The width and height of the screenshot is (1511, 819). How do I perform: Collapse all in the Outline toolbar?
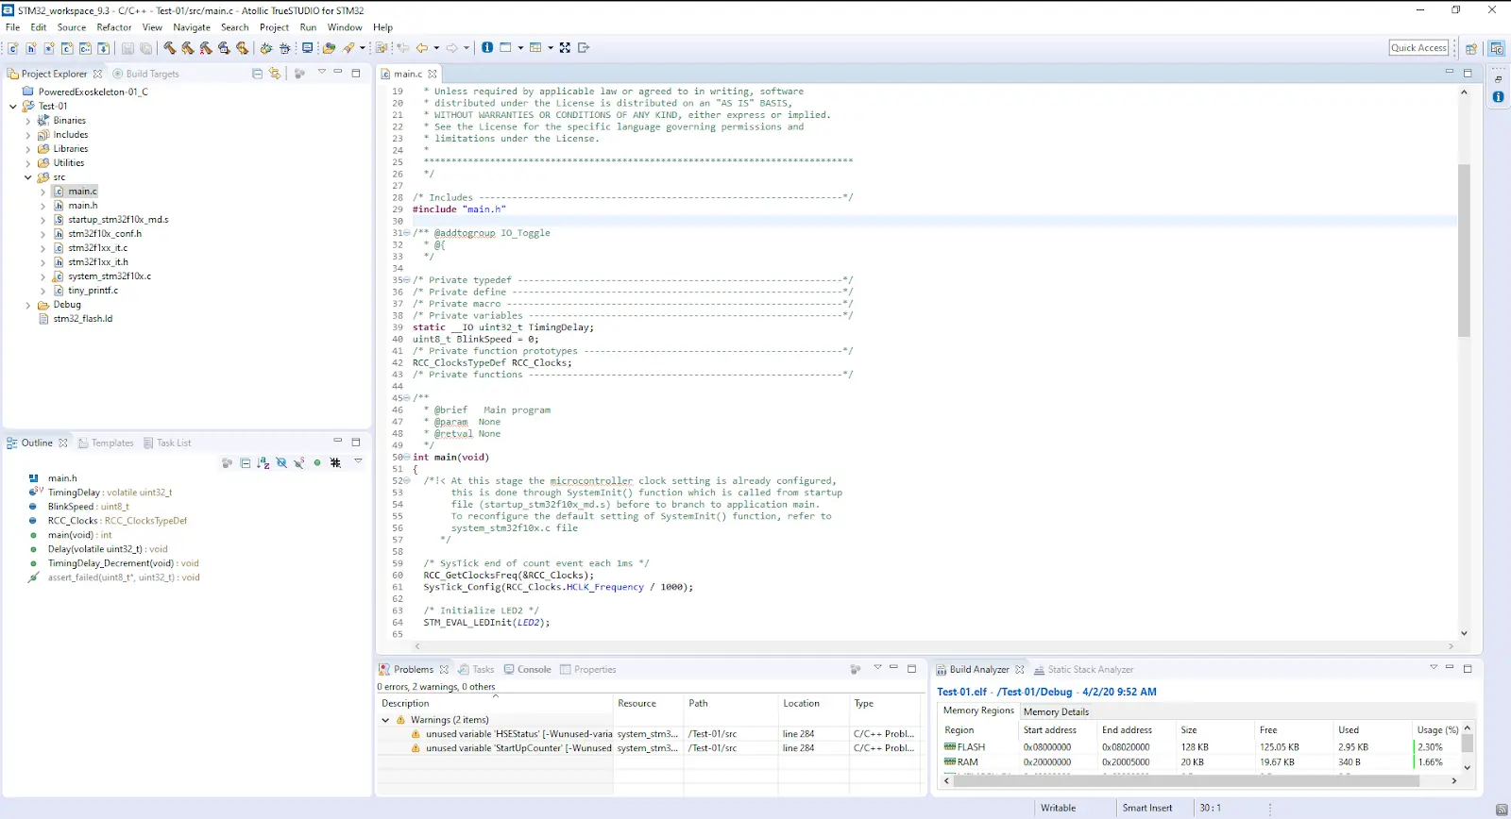pos(246,462)
